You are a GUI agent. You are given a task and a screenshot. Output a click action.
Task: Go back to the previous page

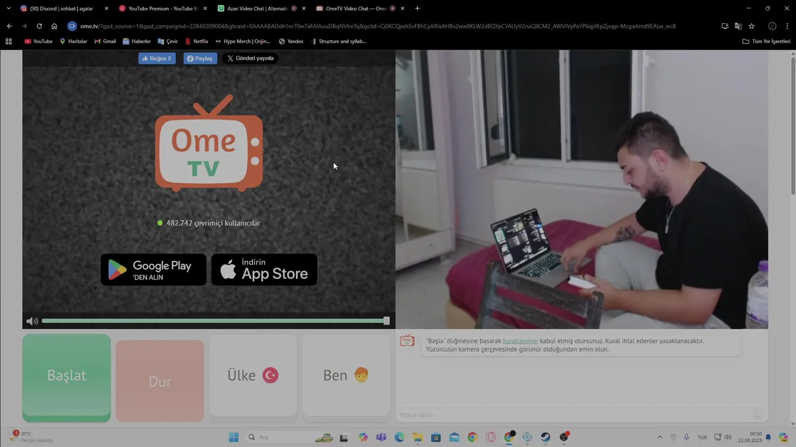(x=9, y=26)
